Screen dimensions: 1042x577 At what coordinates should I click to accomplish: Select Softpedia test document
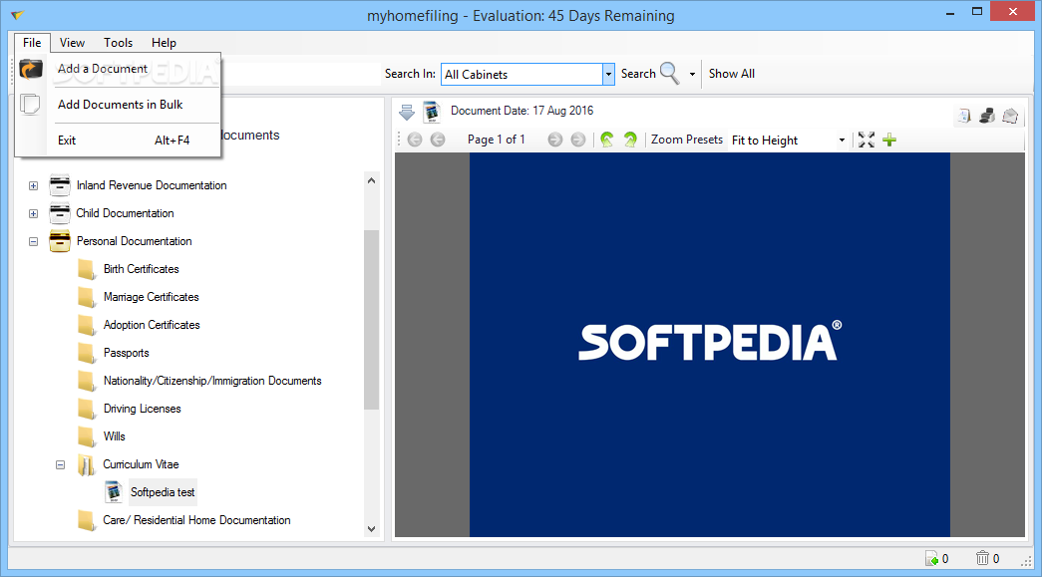(x=163, y=492)
